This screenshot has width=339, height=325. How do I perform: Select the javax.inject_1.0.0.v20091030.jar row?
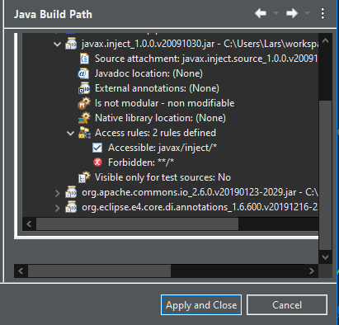tap(200, 44)
